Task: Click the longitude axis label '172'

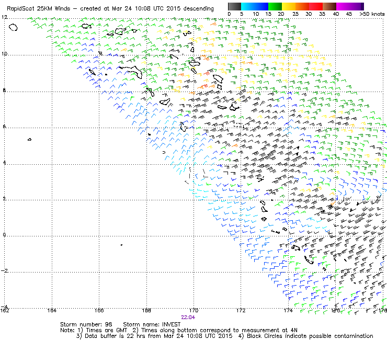Action: pos(241,310)
